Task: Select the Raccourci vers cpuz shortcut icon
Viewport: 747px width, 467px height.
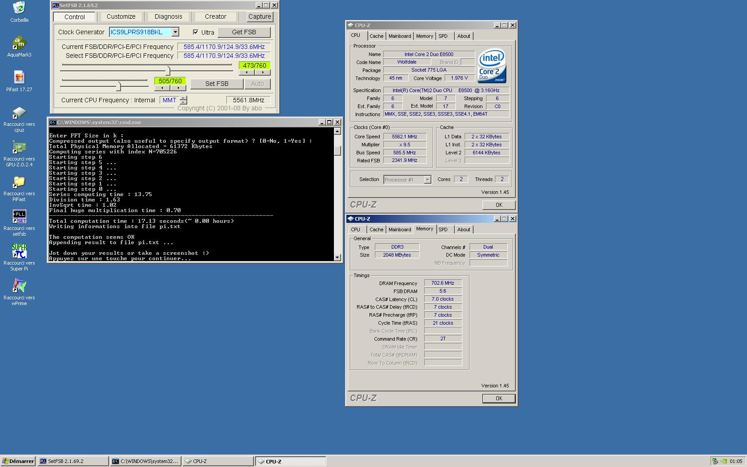Action: click(19, 112)
